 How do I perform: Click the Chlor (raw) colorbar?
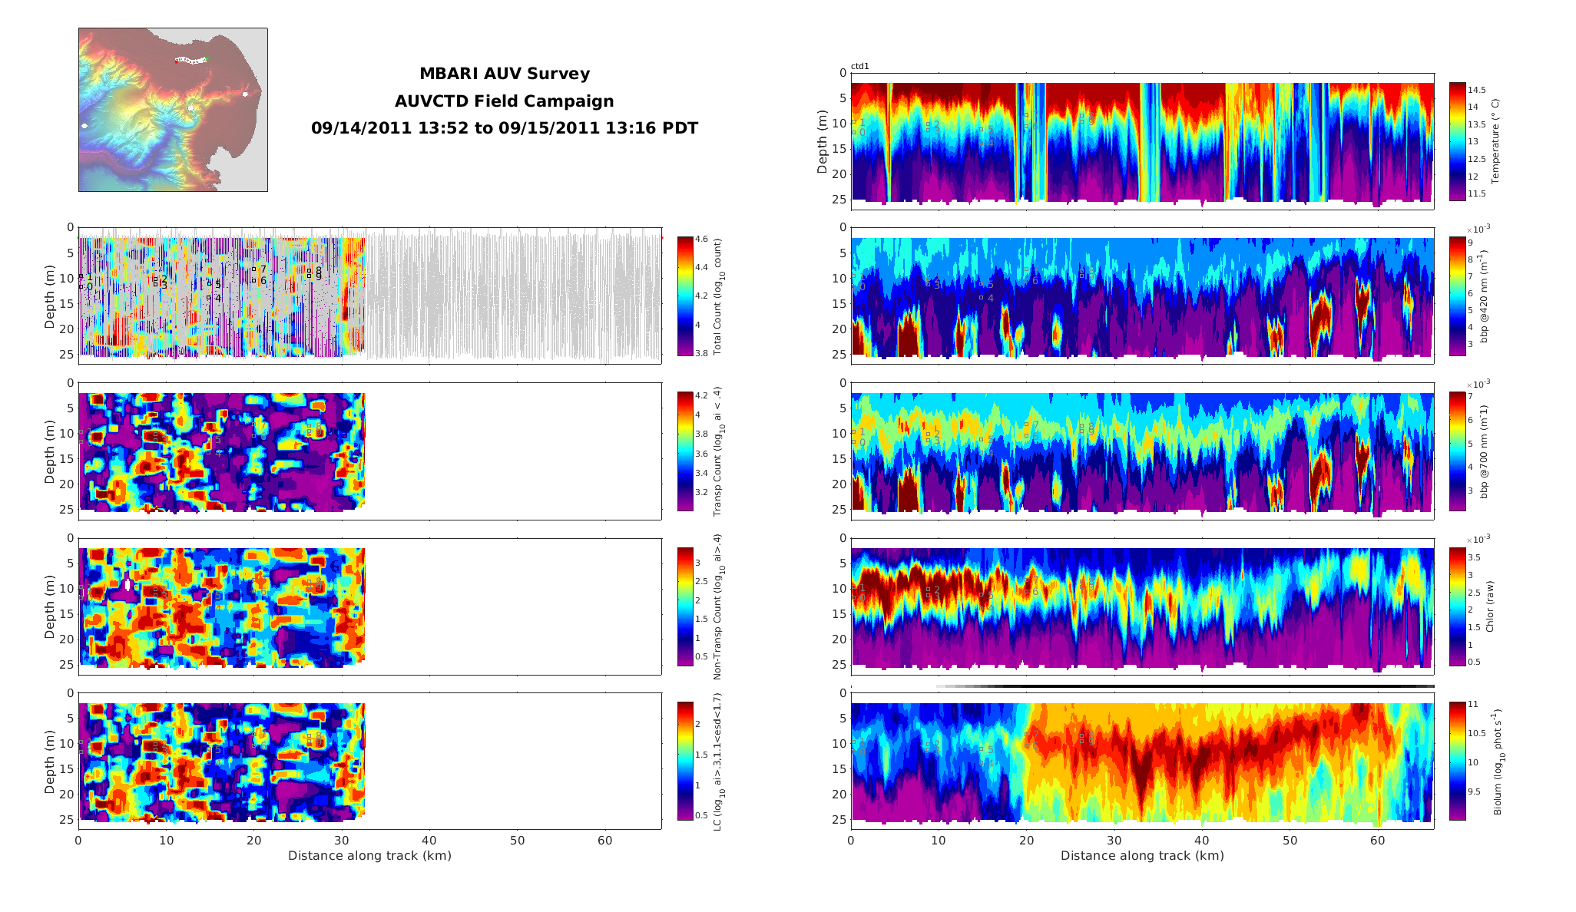click(1457, 606)
